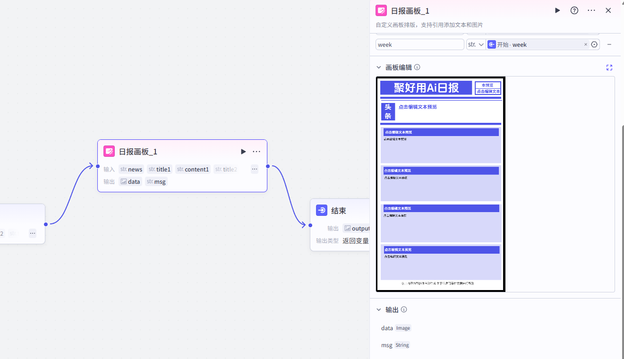Collapse the 输出 section
Image resolution: width=624 pixels, height=359 pixels.
point(378,309)
